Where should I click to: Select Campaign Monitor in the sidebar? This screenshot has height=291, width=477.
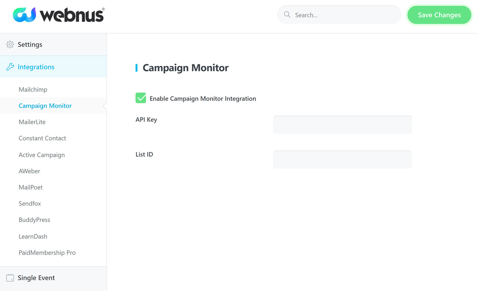(x=45, y=105)
